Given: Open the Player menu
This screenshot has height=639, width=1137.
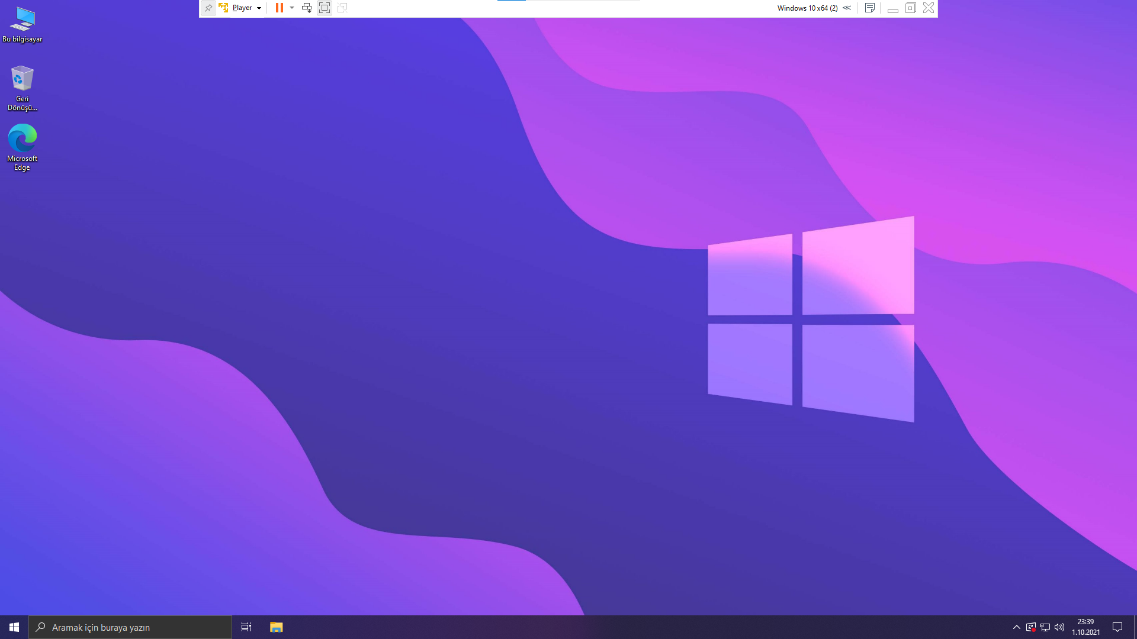Looking at the screenshot, I should tap(242, 8).
